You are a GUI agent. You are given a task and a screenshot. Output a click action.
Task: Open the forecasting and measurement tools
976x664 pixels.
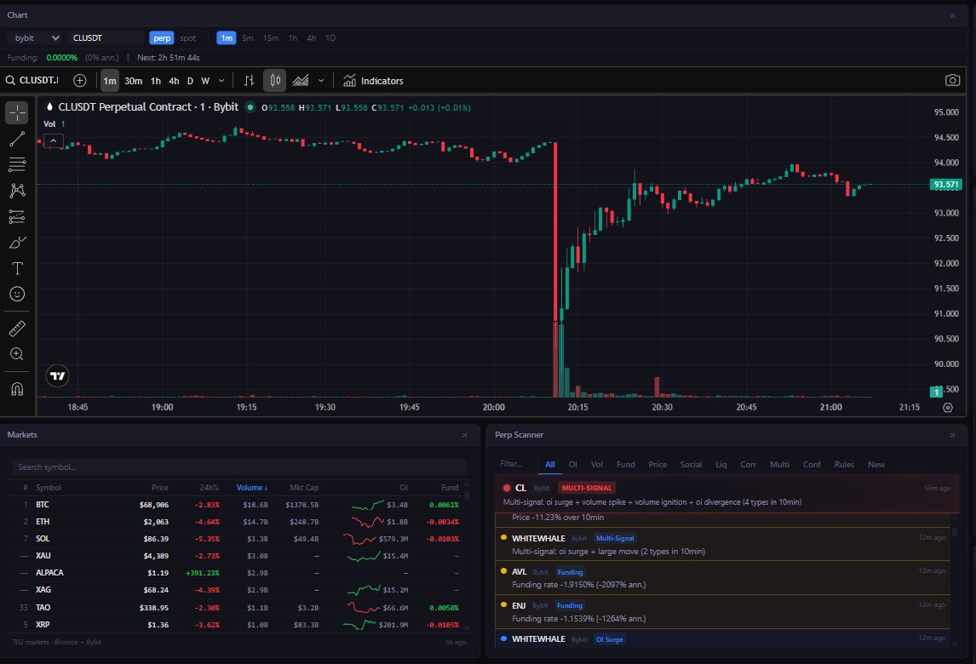17,216
